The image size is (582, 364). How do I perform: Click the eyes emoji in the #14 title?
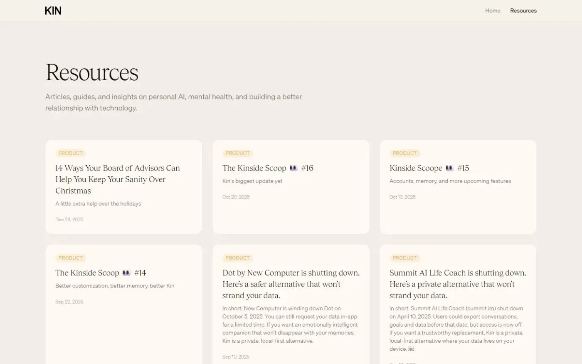[126, 273]
